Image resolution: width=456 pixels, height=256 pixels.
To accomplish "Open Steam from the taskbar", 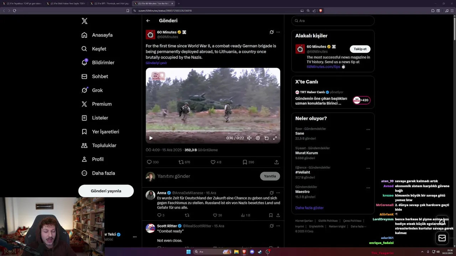I will (260, 252).
